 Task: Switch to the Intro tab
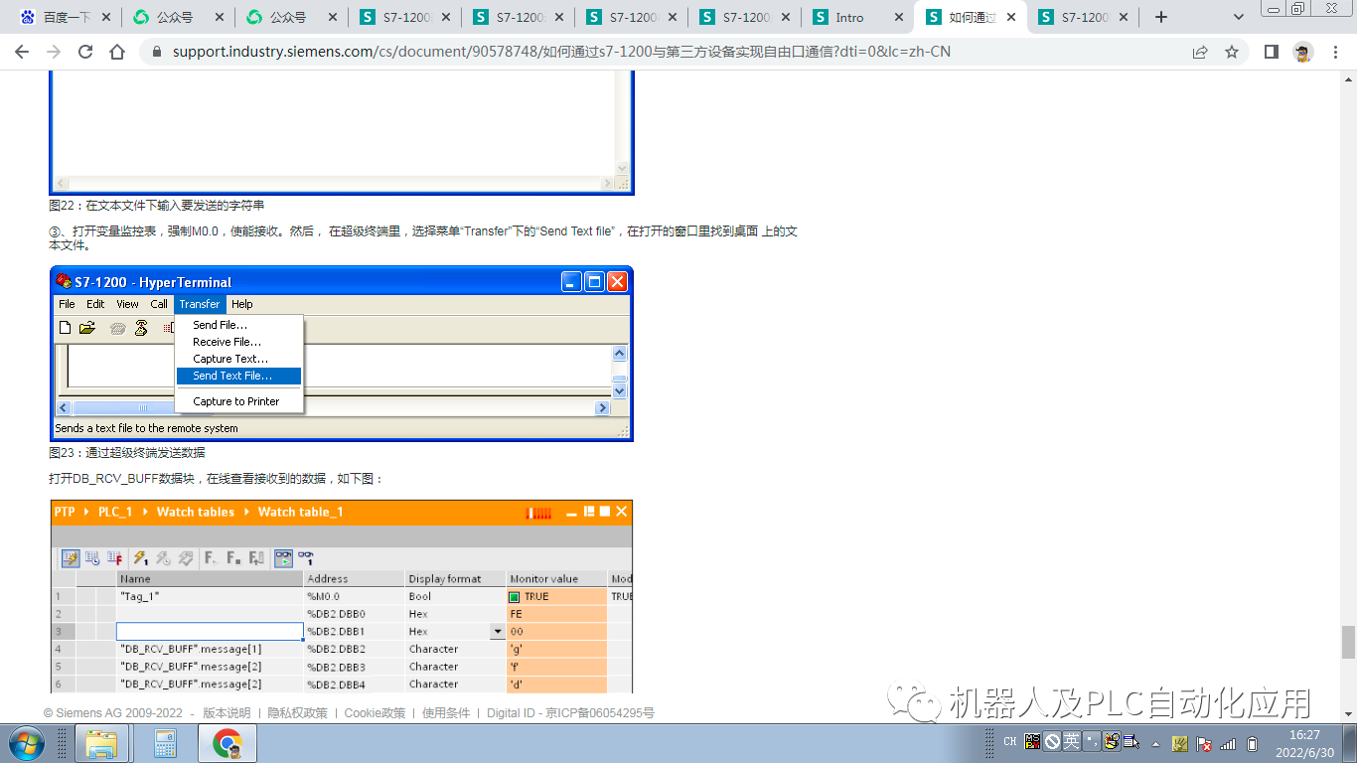(857, 17)
